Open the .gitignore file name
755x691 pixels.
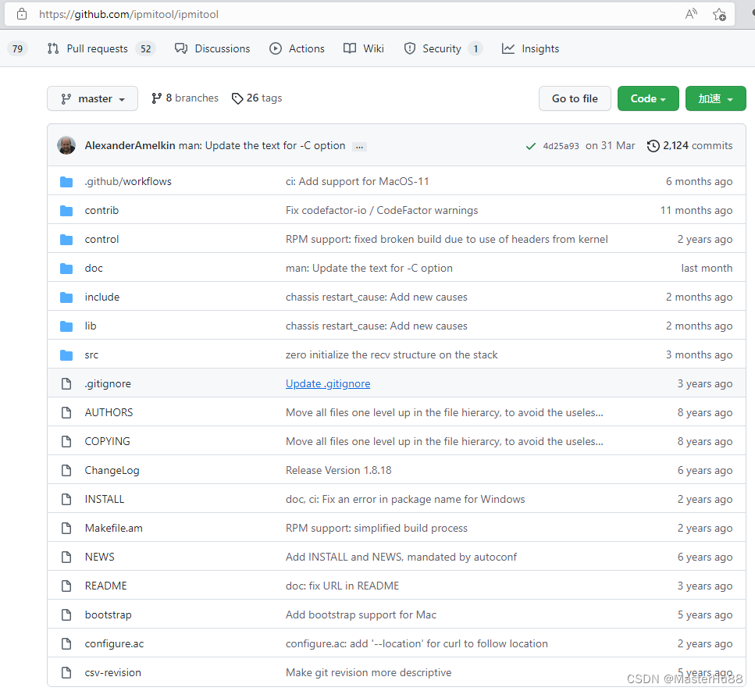click(108, 384)
